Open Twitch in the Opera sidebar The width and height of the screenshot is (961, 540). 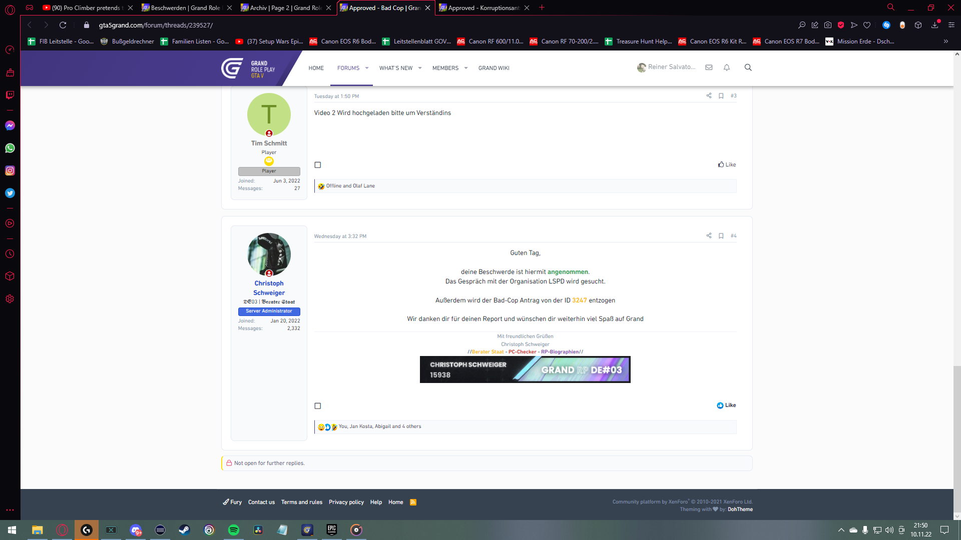click(x=10, y=95)
